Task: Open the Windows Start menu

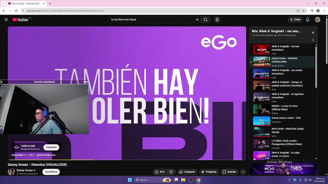Action: pyautogui.click(x=130, y=180)
